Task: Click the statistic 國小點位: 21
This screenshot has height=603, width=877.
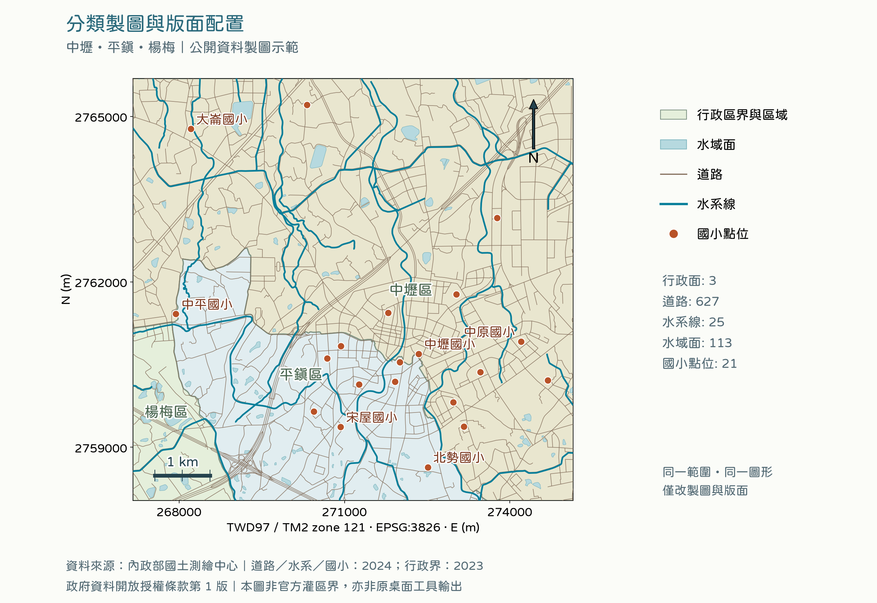Action: 700,364
